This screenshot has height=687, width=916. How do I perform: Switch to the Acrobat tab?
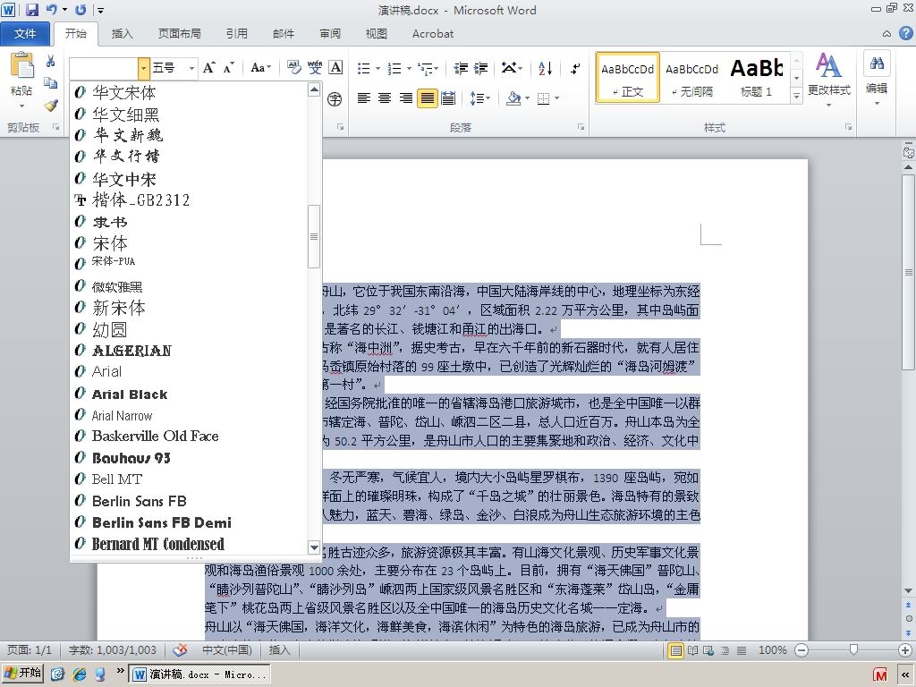point(433,34)
